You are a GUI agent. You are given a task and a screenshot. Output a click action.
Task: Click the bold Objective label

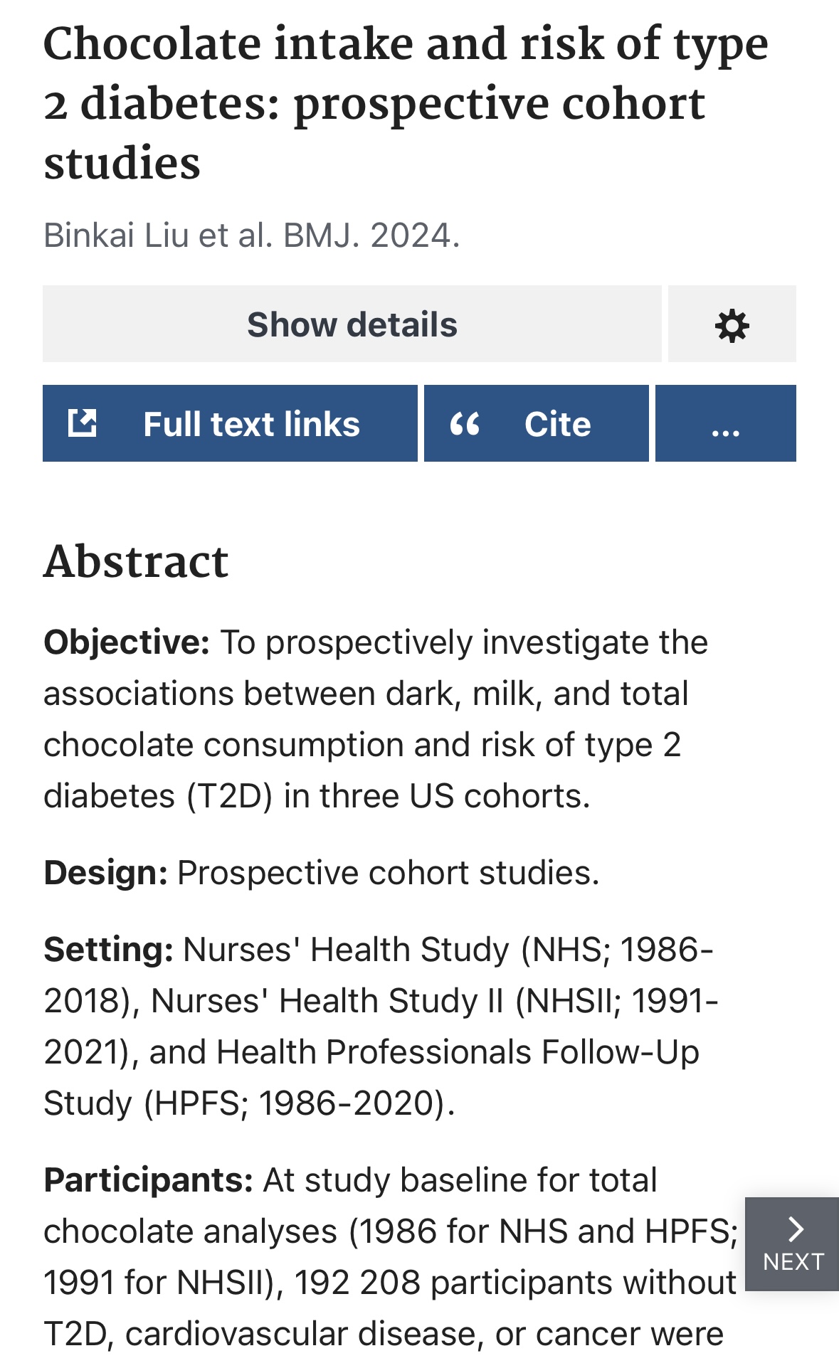pyautogui.click(x=127, y=642)
